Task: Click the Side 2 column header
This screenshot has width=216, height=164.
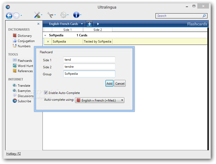Action: (x=98, y=30)
